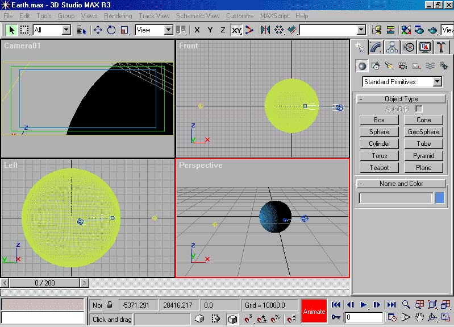454x327 pixels.
Task: Click the Torus primitive button
Action: (379, 156)
